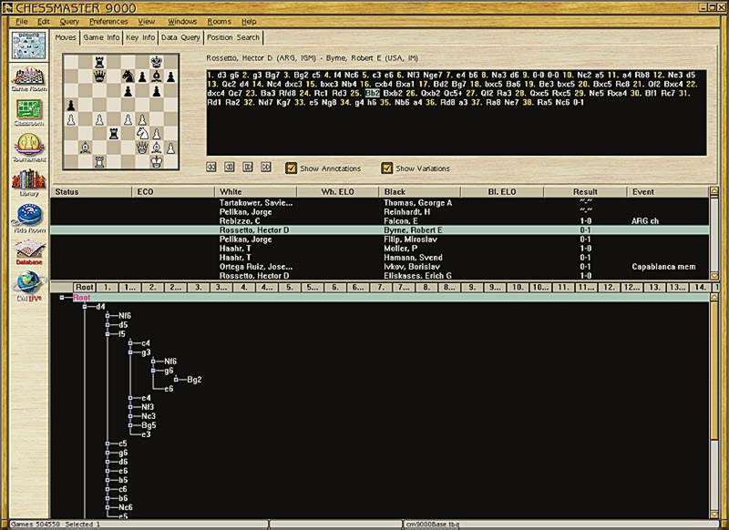Select the game row with Falcon, E
Viewport: 729px width, 530px height.
point(380,221)
